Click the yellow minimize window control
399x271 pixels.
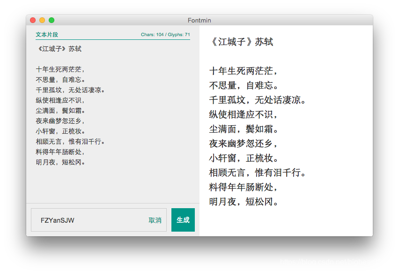[x=42, y=21]
